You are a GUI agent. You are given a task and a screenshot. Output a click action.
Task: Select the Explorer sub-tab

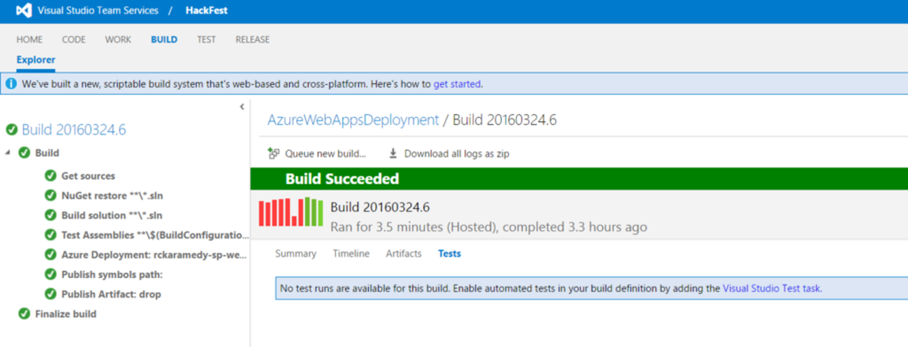[x=36, y=60]
